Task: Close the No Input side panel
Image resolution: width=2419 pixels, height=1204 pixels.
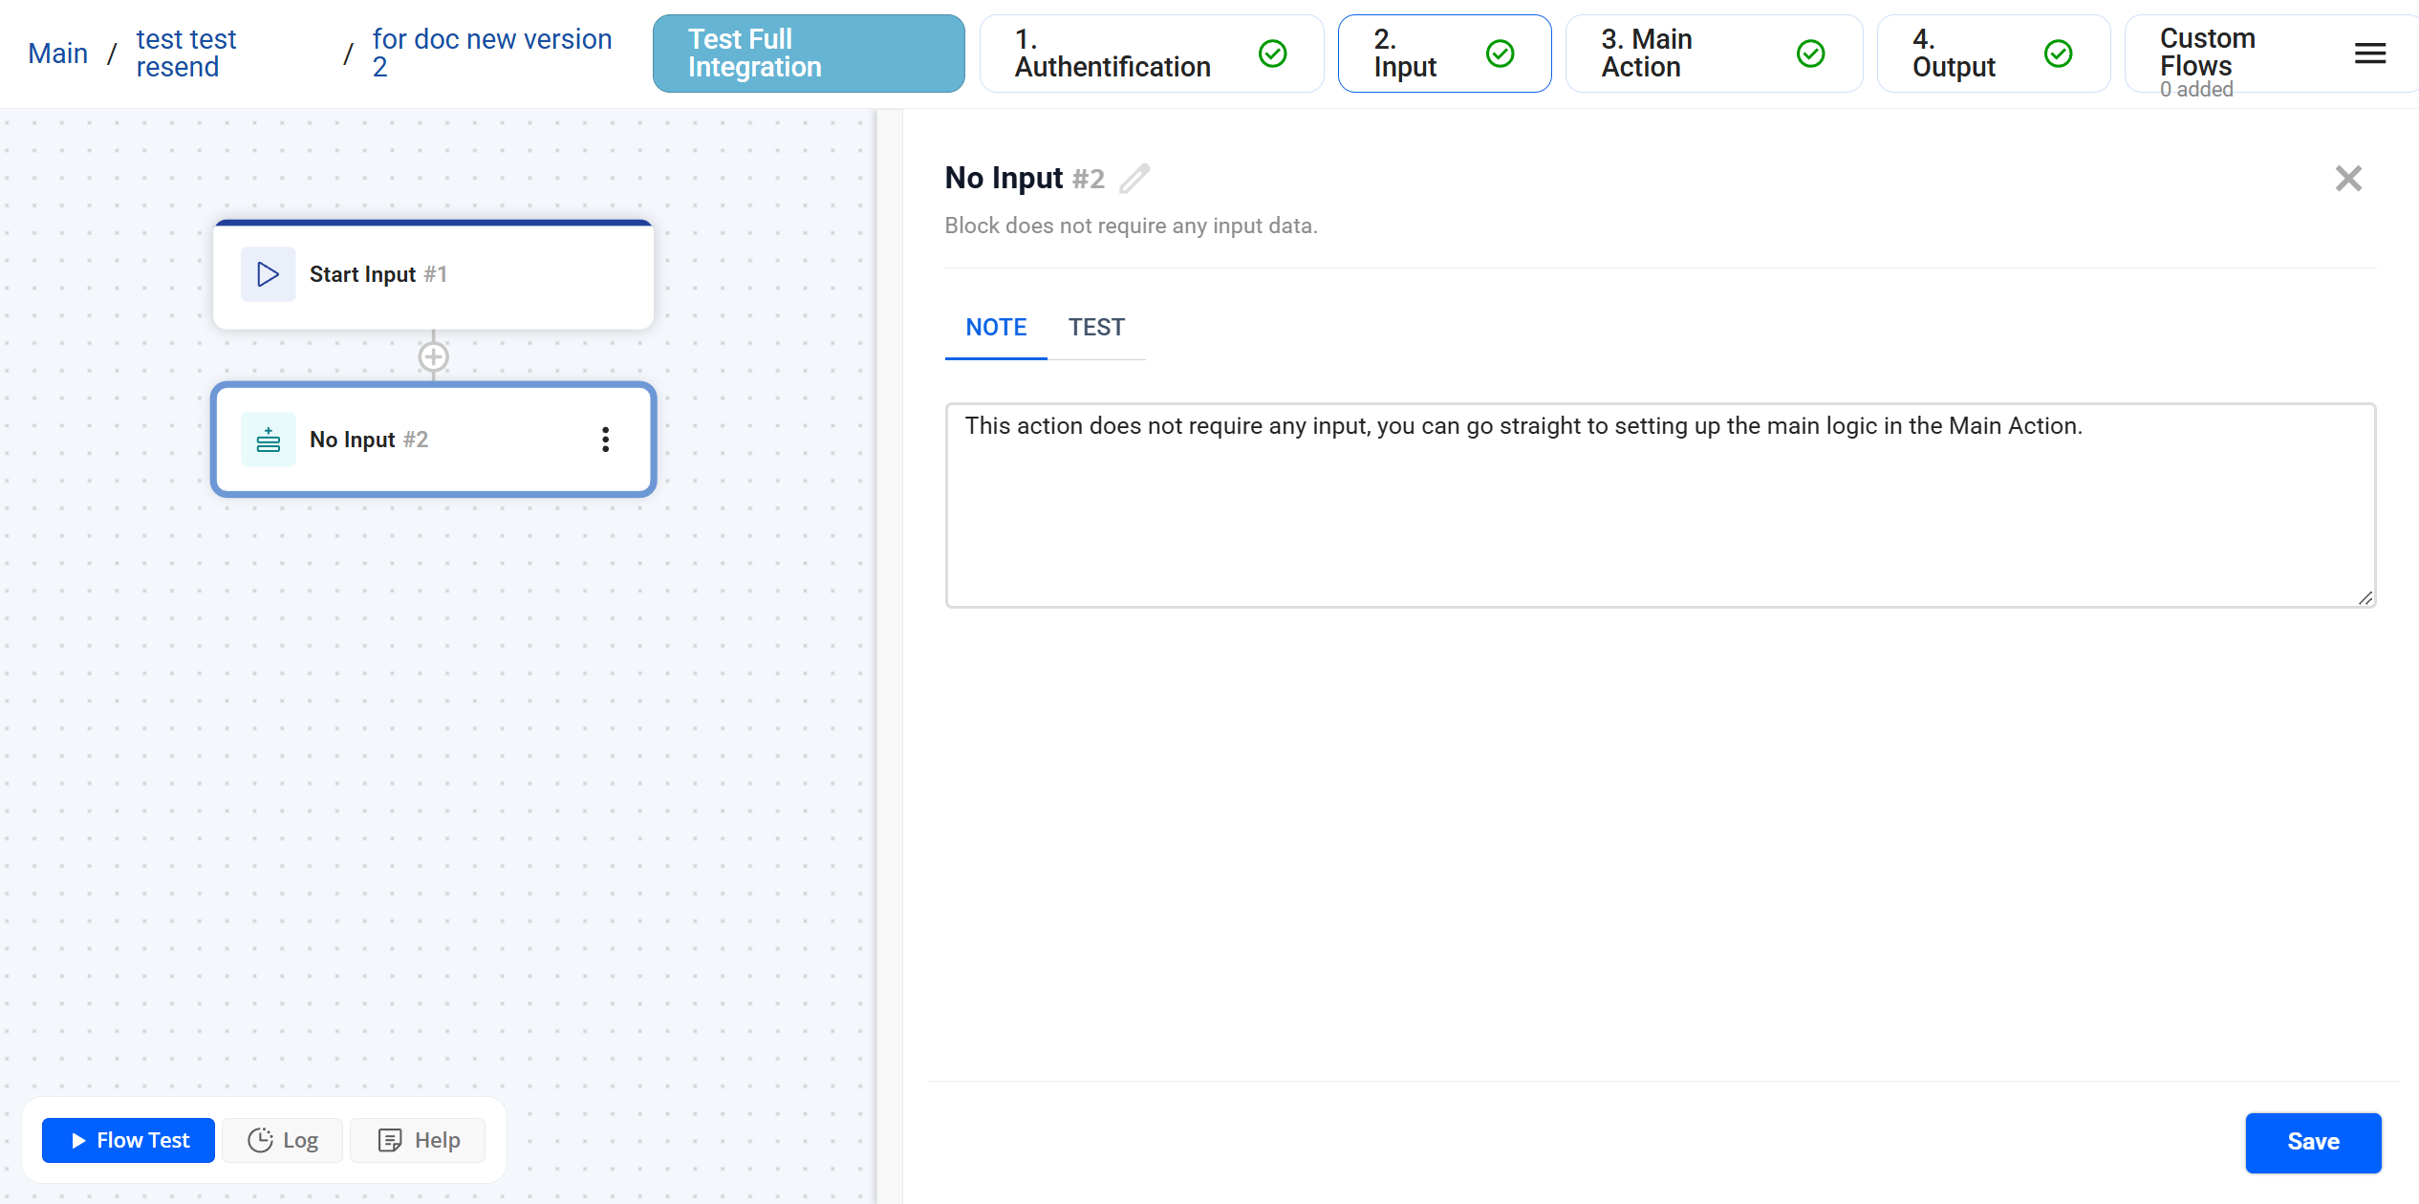Action: pyautogui.click(x=2347, y=179)
